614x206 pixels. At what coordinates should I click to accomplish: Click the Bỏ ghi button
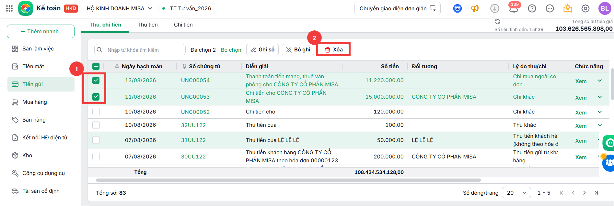(x=298, y=50)
